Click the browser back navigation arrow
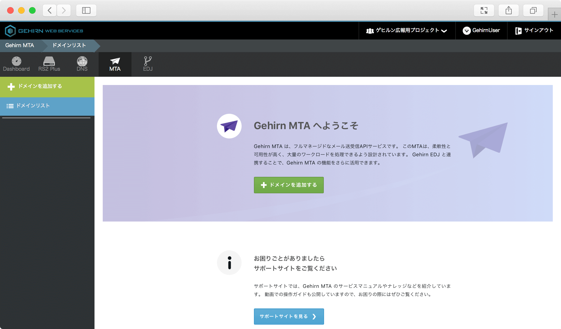Screen dimensions: 561x329 tap(49, 10)
